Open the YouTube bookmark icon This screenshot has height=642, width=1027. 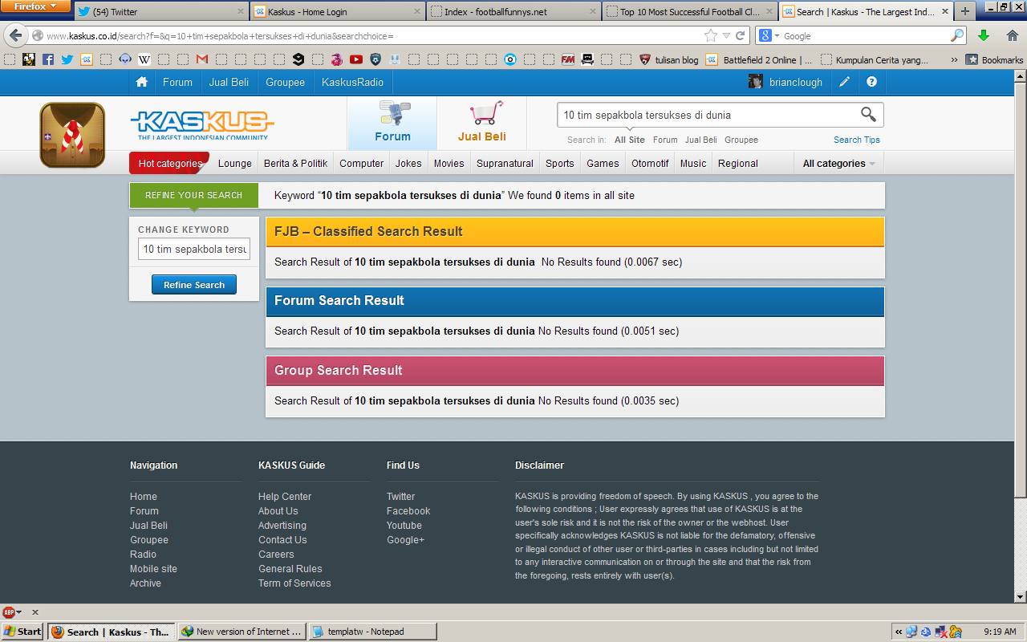pyautogui.click(x=356, y=59)
